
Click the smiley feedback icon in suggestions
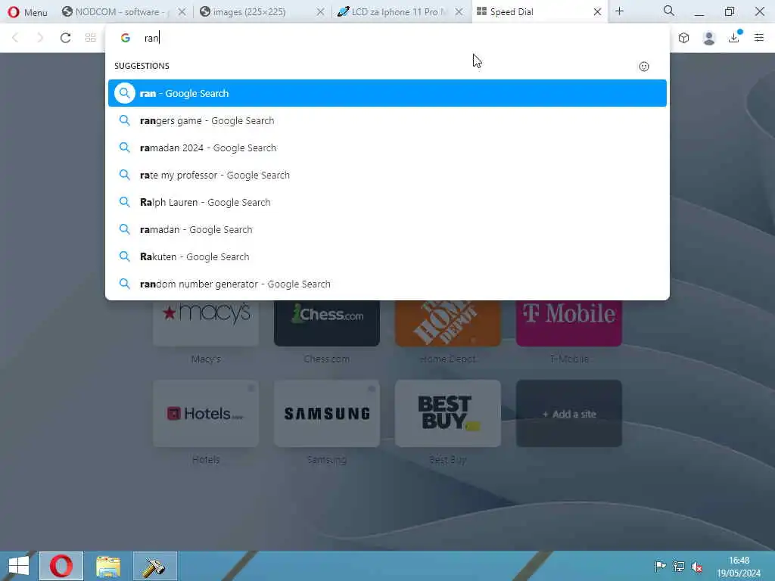tap(643, 67)
